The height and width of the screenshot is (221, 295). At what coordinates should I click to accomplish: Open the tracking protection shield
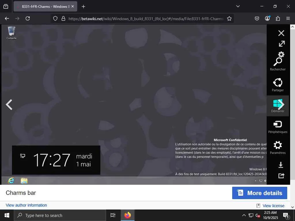[x=55, y=18]
